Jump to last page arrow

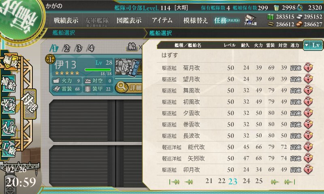click(x=289, y=182)
